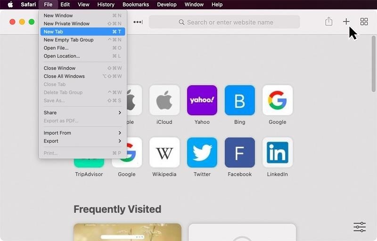
Task: Expand the Import From submenu
Action: tap(82, 133)
